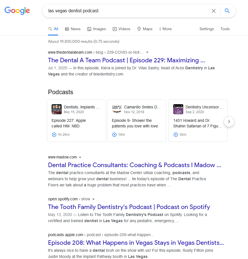Open 'The Tooth Family Dentistry's Podcast' result
248x259 pixels.
pyautogui.click(x=129, y=207)
